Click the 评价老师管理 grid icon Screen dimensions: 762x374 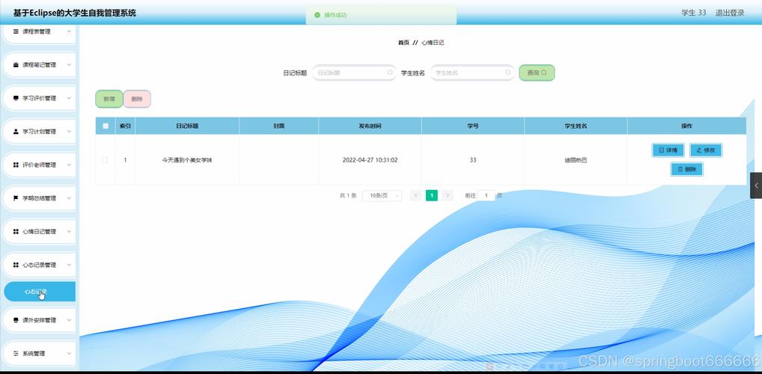point(16,165)
